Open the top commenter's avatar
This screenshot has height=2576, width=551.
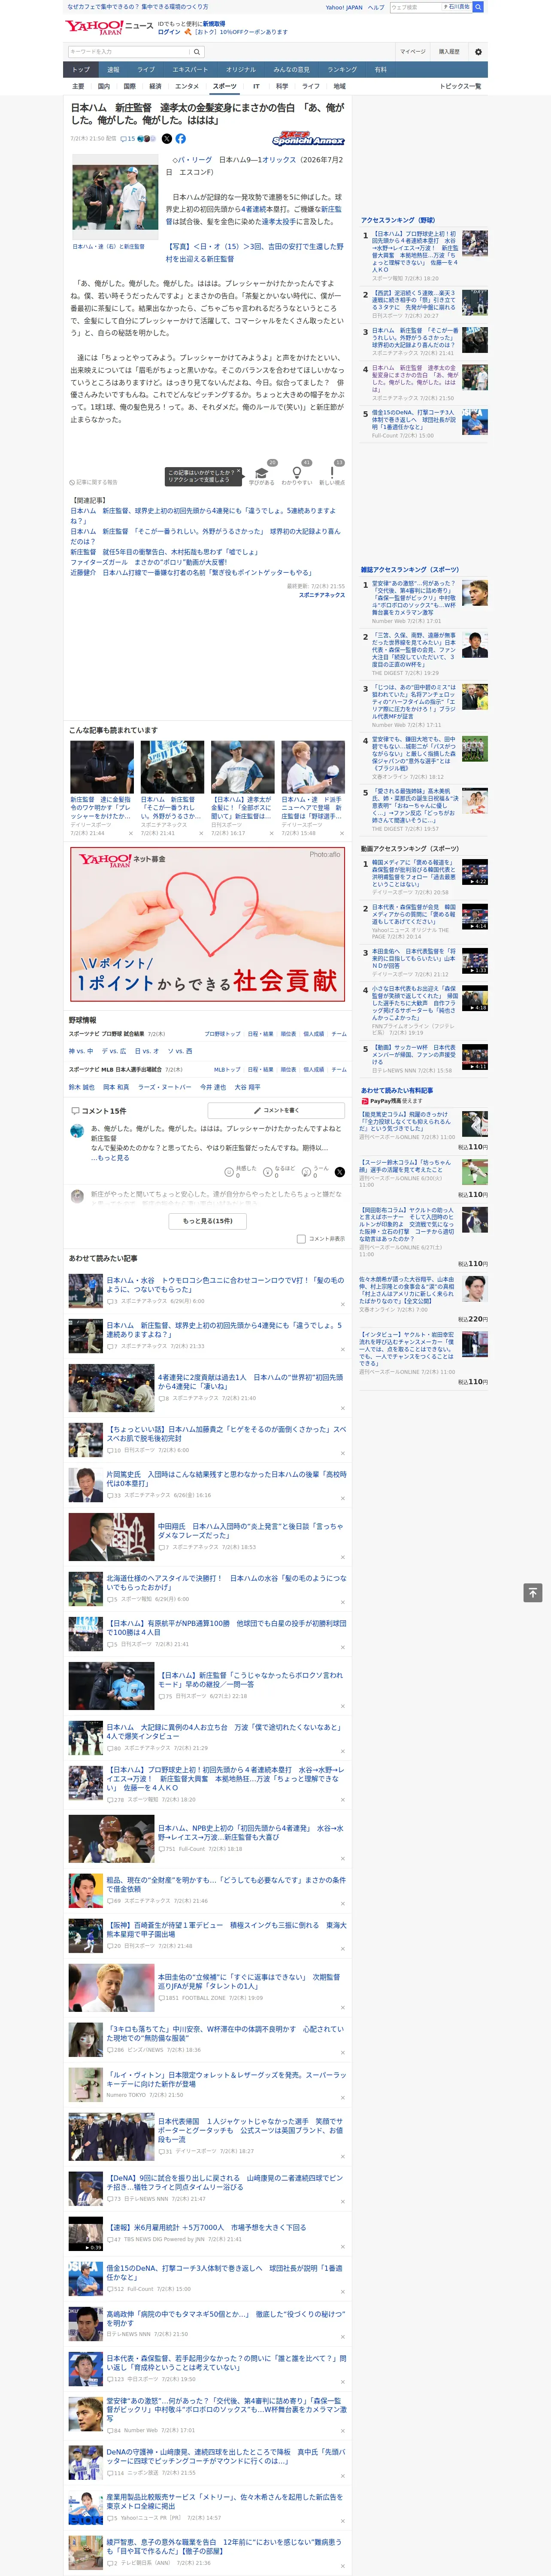click(x=77, y=1131)
